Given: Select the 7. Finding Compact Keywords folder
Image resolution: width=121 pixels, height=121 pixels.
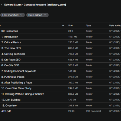Looking at the screenshot, I should (x=19, y=71).
